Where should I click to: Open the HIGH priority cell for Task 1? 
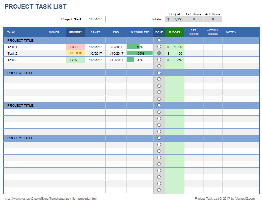[x=75, y=47]
